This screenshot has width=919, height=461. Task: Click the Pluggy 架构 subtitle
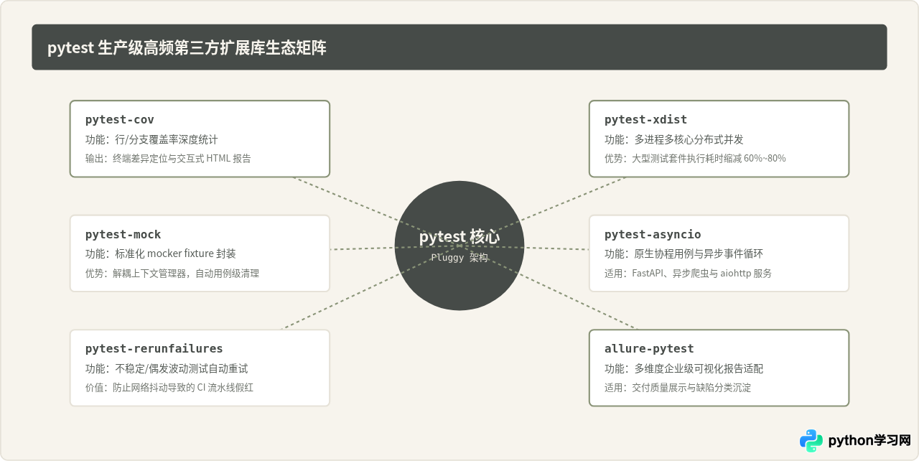coord(459,257)
